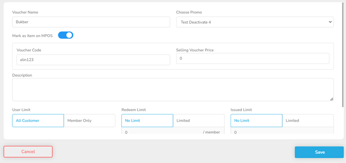This screenshot has width=346, height=163.
Task: Save the voucher form
Action: pyautogui.click(x=319, y=152)
